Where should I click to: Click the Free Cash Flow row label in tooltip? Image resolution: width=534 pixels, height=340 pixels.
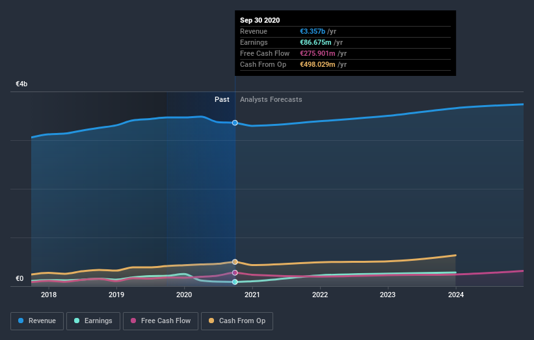(265, 53)
